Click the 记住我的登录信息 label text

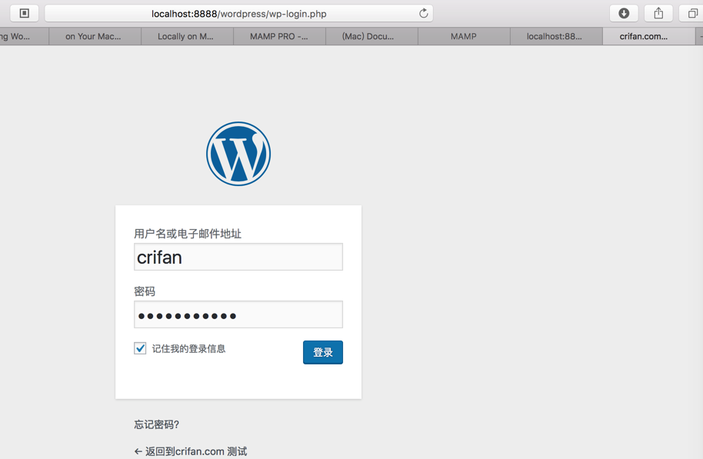pos(188,348)
